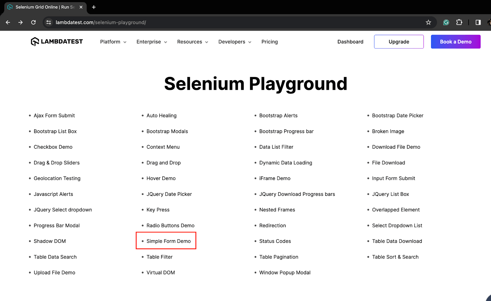This screenshot has width=491, height=301.
Task: Open the Extensions puzzle icon
Action: click(459, 22)
